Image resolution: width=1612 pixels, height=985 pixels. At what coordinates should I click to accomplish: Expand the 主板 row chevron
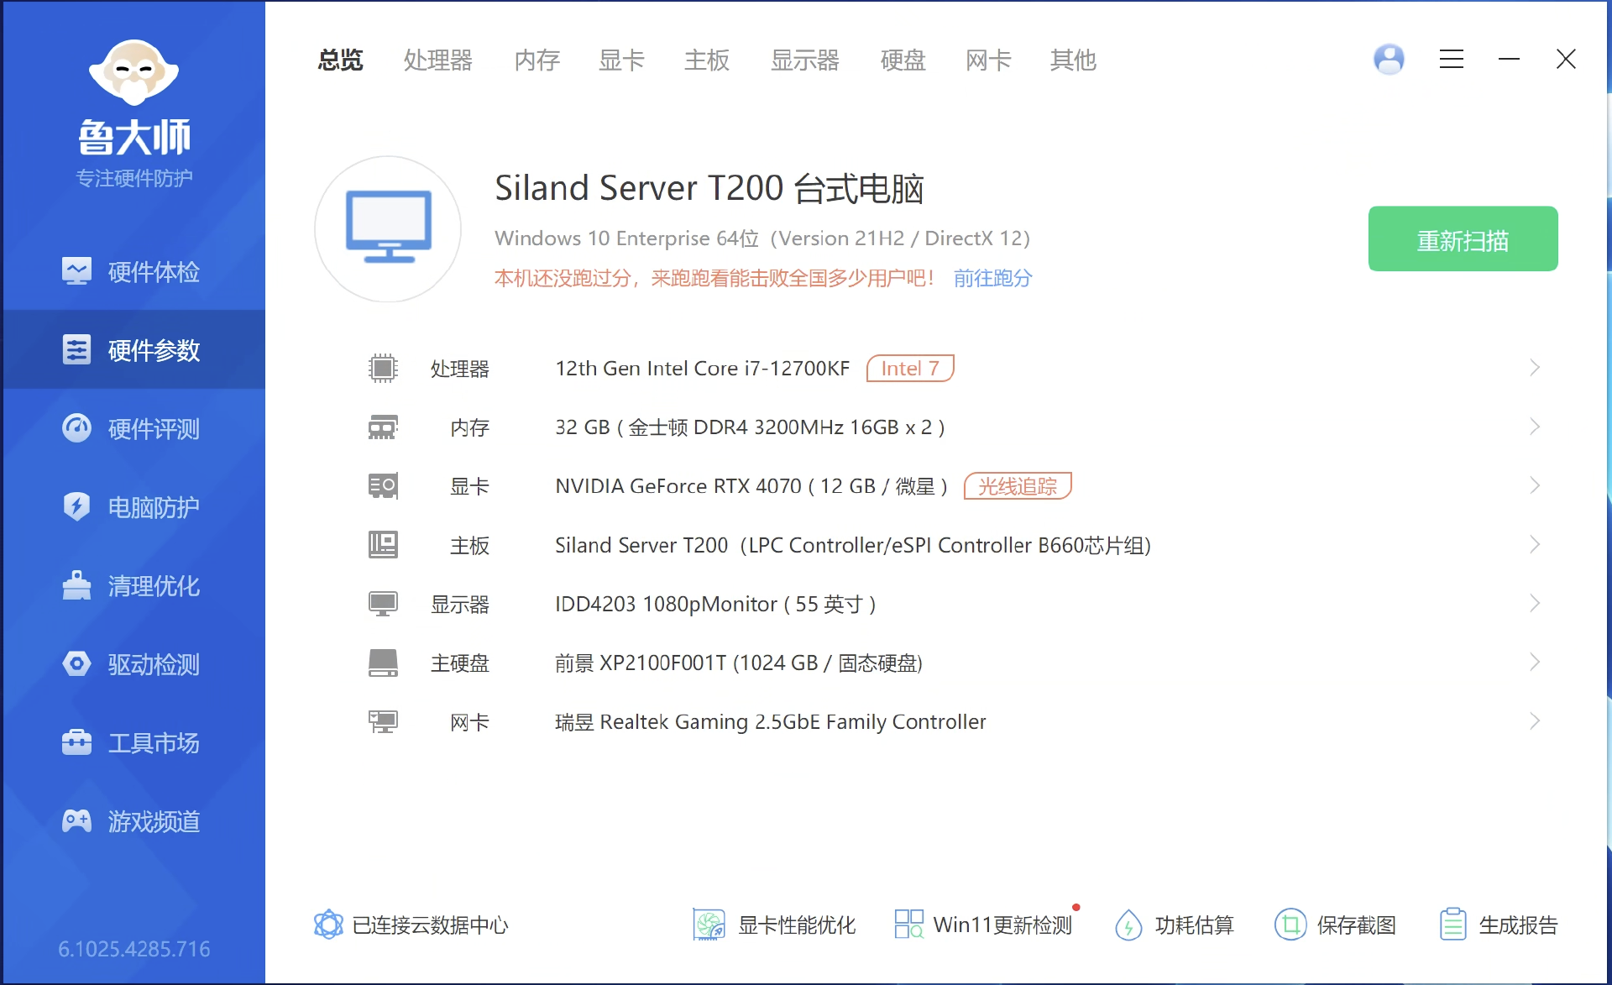click(1535, 544)
